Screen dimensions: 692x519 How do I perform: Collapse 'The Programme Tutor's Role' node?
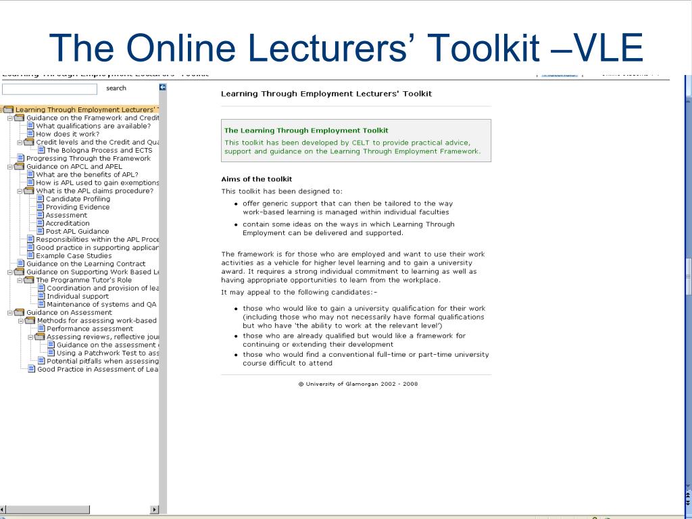20,280
